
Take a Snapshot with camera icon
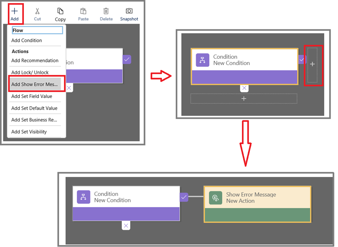[x=129, y=11]
